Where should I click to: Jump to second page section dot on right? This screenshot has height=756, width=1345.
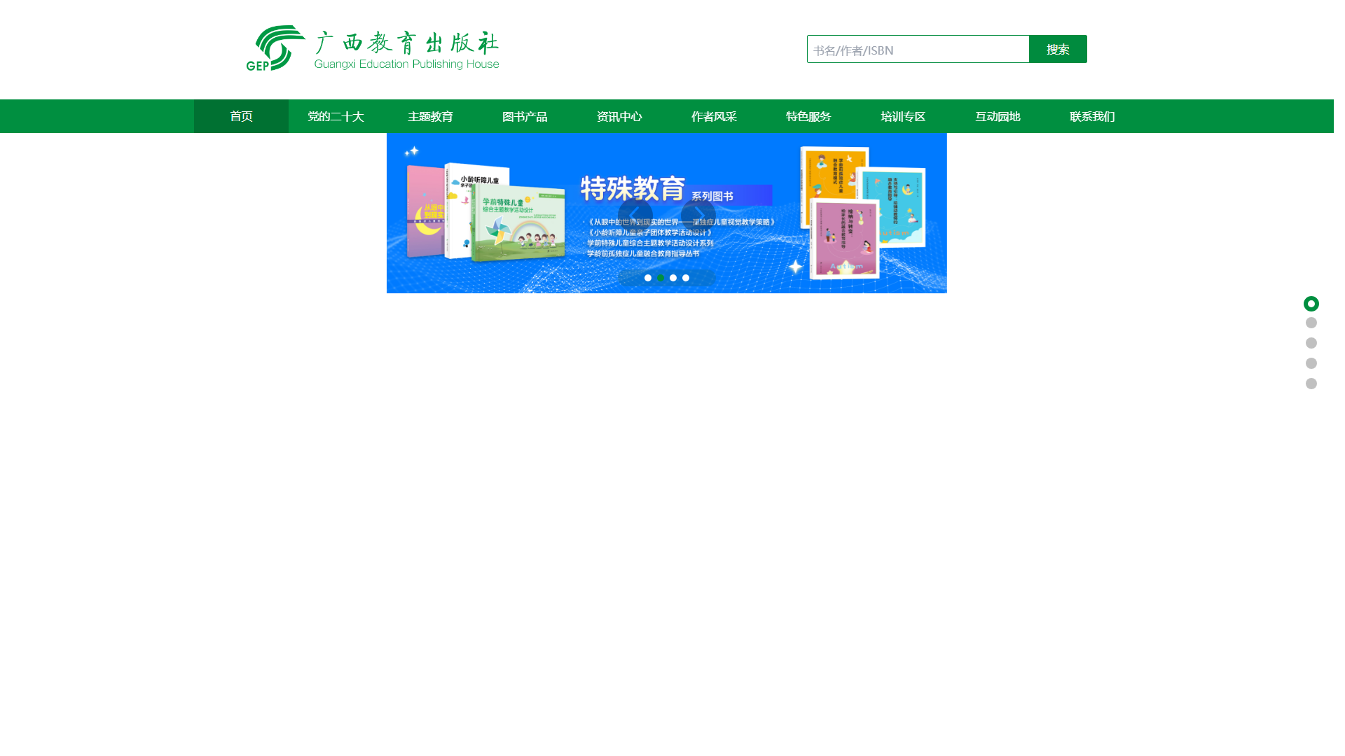1311,323
